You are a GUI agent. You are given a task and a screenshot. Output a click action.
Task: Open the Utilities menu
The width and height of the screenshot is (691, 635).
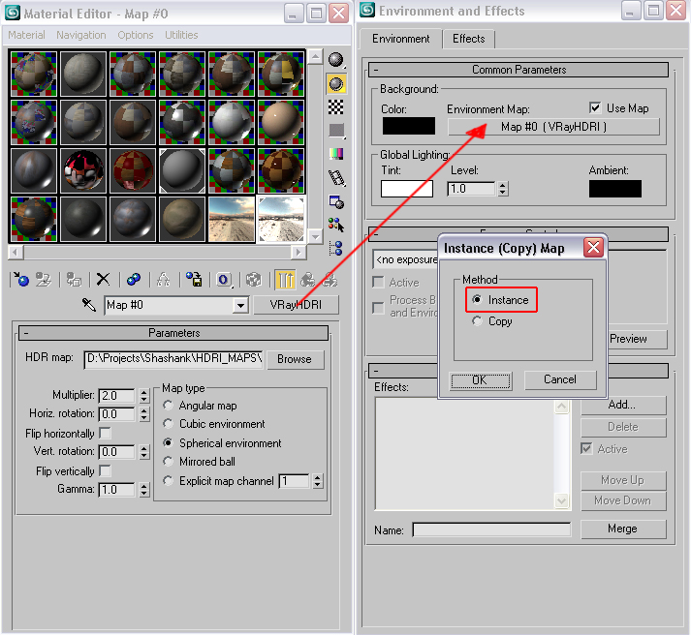point(181,35)
